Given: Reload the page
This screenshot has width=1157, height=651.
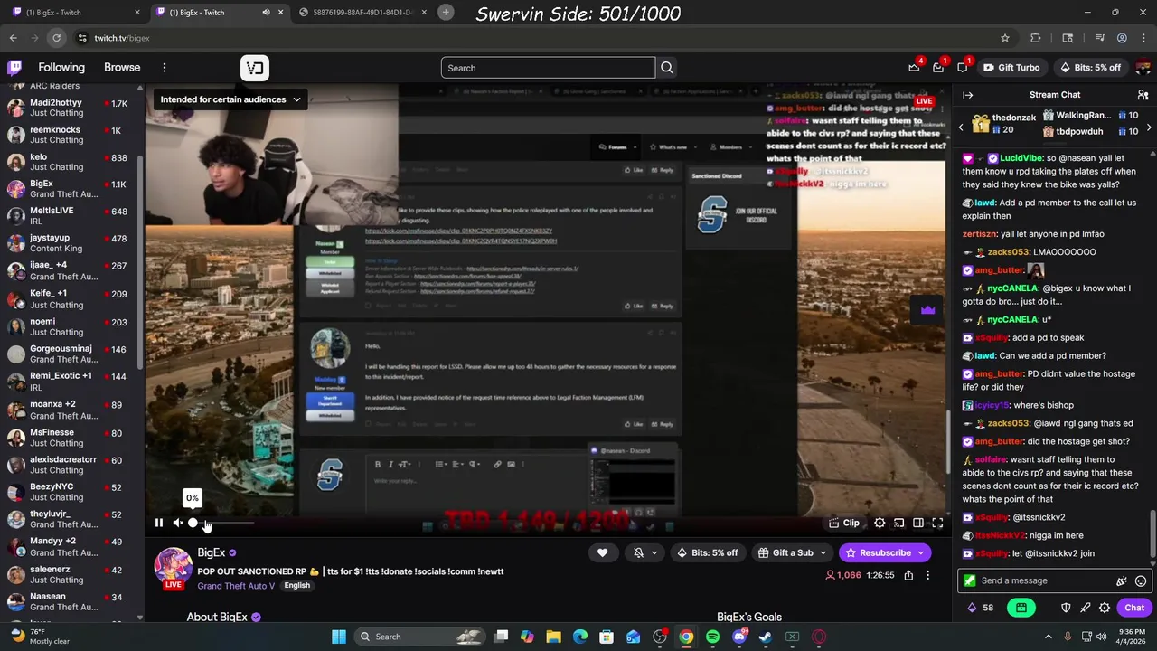Looking at the screenshot, I should [56, 38].
